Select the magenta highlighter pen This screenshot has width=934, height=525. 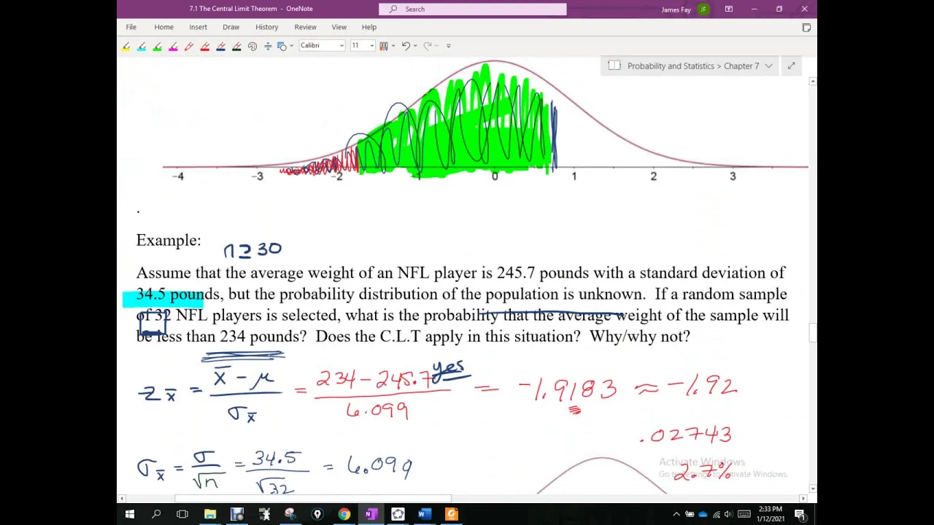[174, 46]
